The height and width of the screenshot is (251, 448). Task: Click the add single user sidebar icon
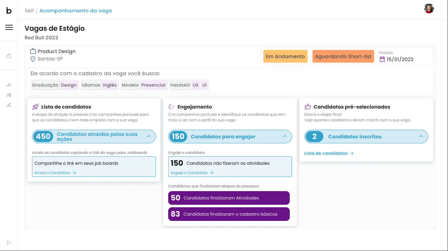click(9, 85)
